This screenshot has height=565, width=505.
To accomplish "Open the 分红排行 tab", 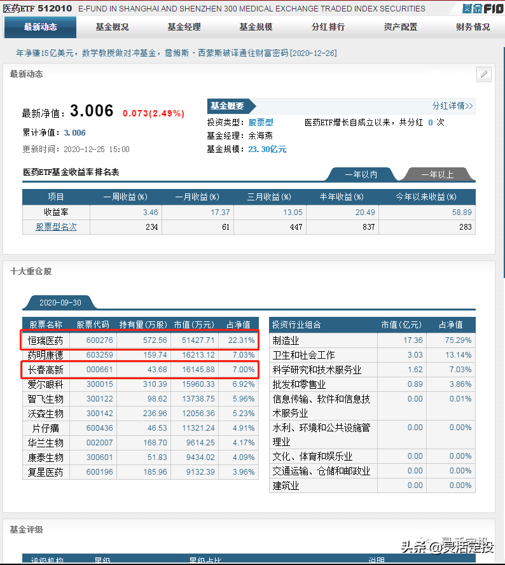I will pos(328,27).
